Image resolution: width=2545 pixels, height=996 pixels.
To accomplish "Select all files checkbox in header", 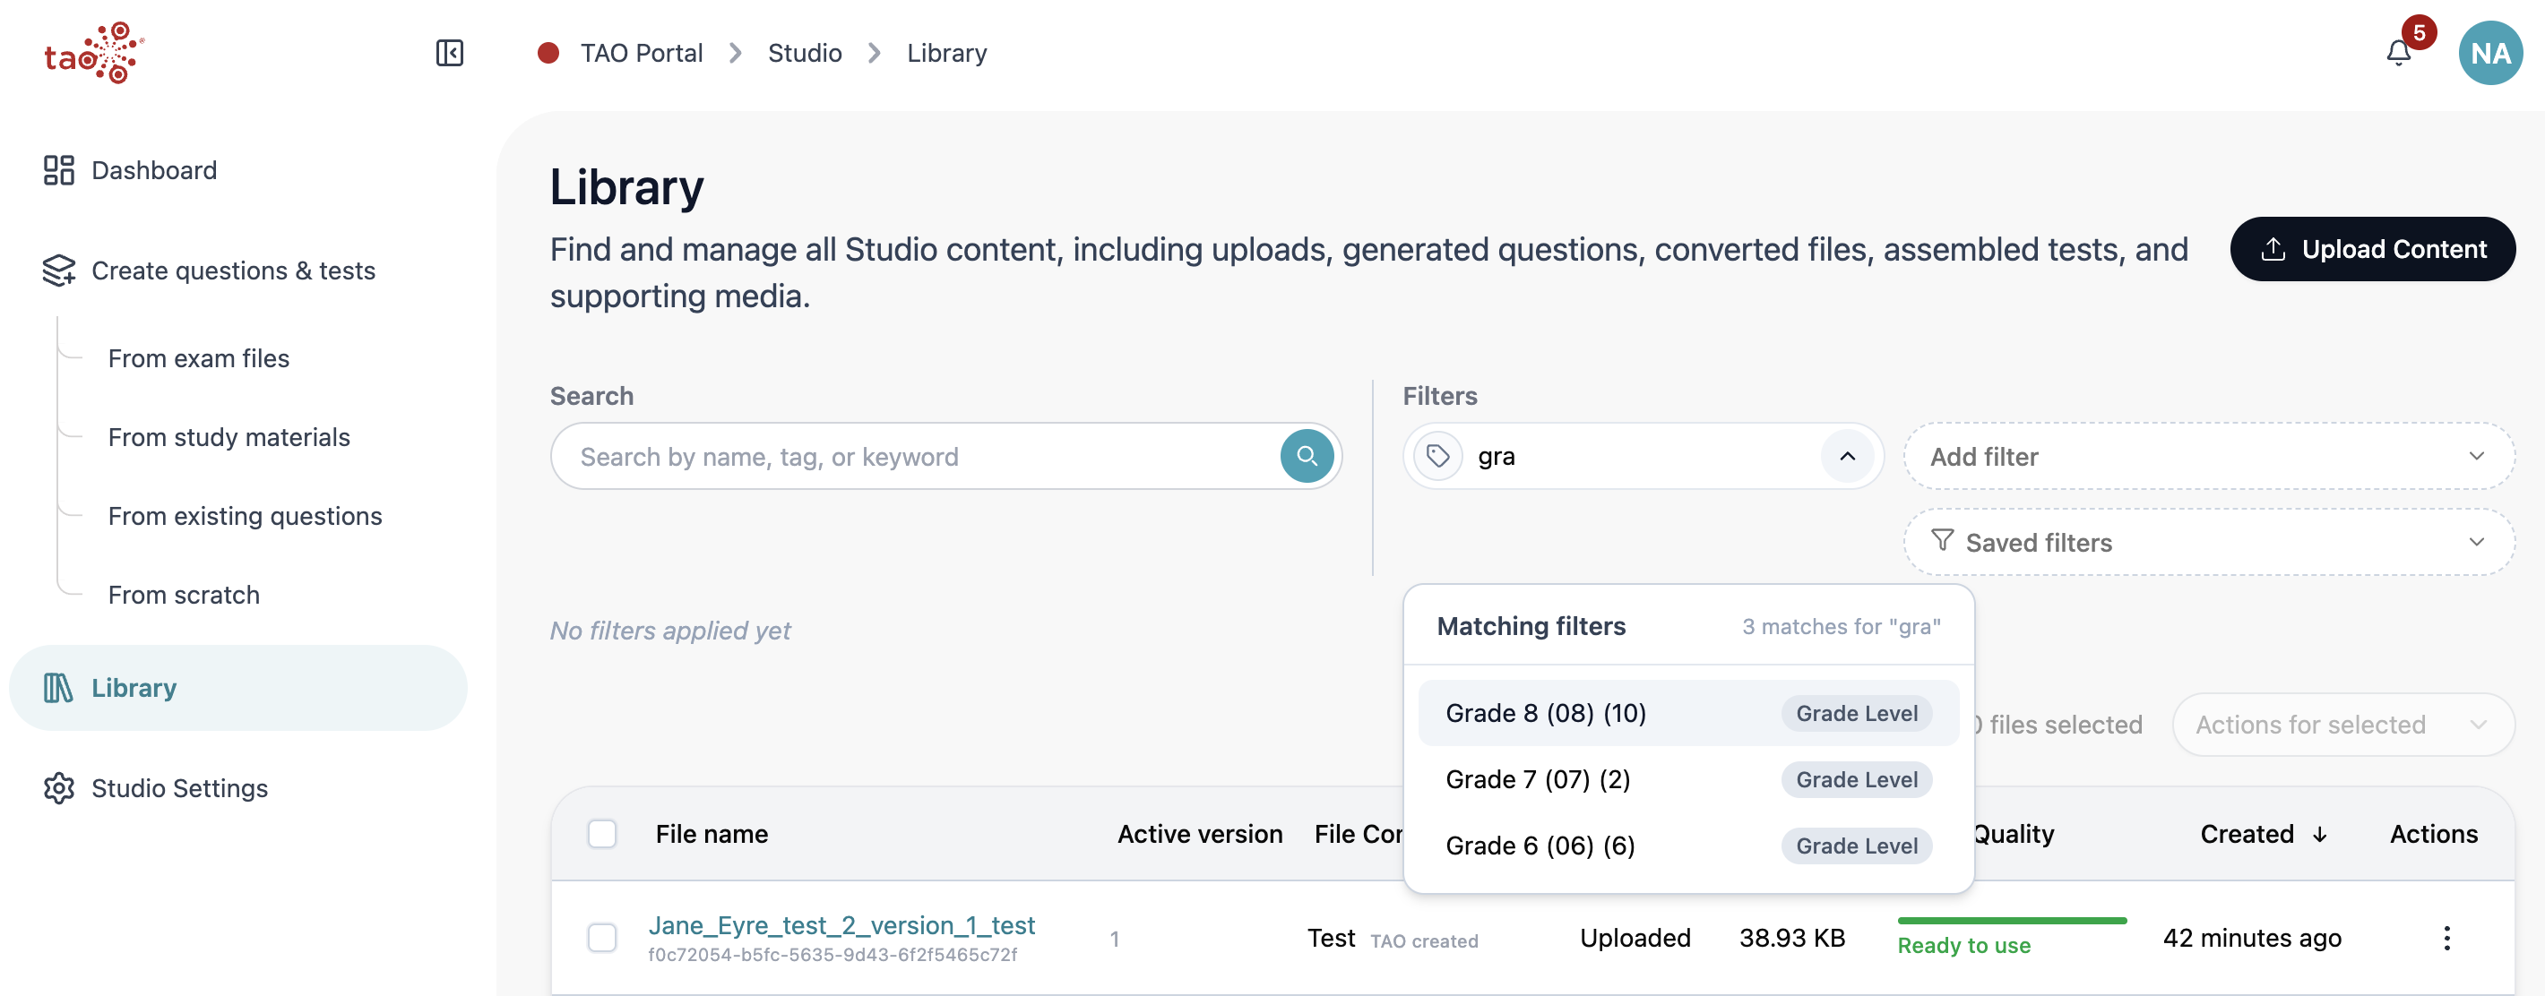I will coord(601,833).
